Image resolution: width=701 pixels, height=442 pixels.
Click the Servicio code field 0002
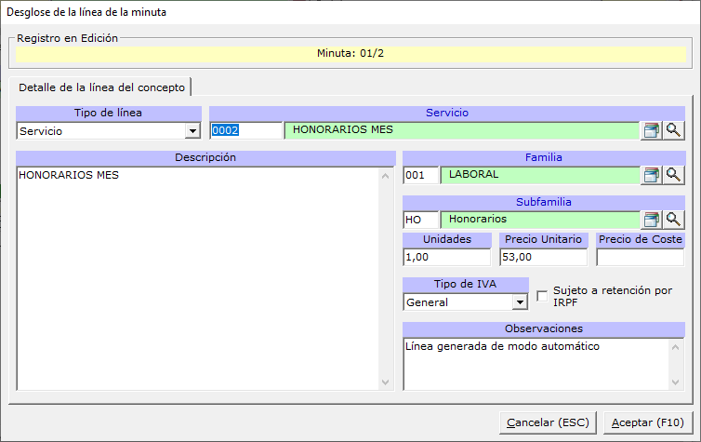(x=245, y=130)
